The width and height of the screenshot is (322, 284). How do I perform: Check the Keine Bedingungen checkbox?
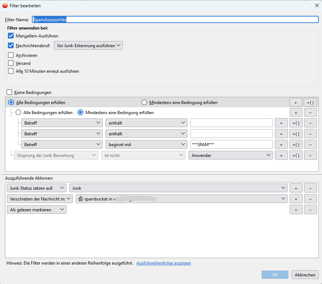click(x=9, y=93)
